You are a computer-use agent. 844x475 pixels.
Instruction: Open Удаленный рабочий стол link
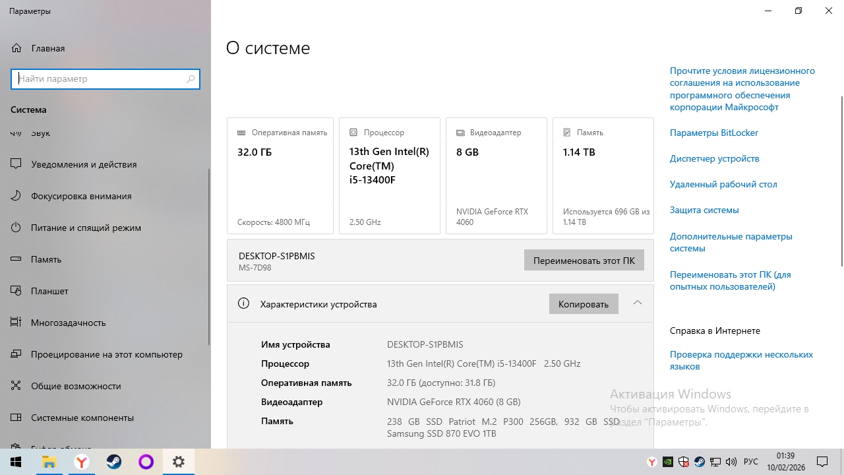pyautogui.click(x=723, y=184)
